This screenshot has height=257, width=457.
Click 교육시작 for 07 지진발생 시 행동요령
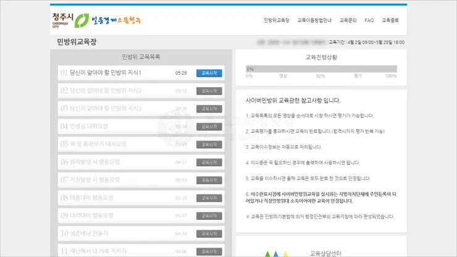[209, 180]
